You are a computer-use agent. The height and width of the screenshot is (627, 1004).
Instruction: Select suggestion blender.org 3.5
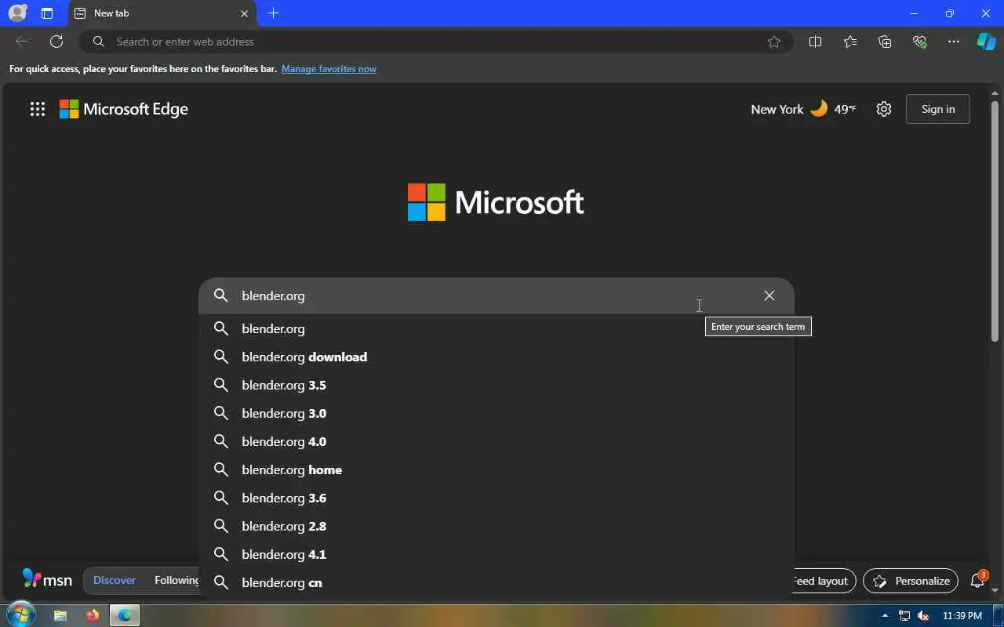click(497, 385)
